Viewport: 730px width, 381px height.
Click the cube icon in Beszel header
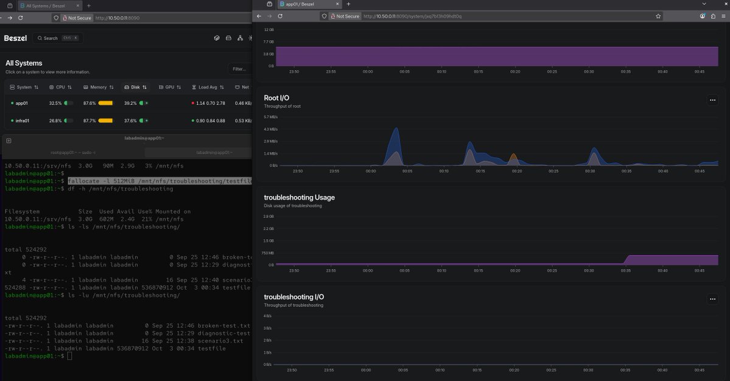[217, 38]
